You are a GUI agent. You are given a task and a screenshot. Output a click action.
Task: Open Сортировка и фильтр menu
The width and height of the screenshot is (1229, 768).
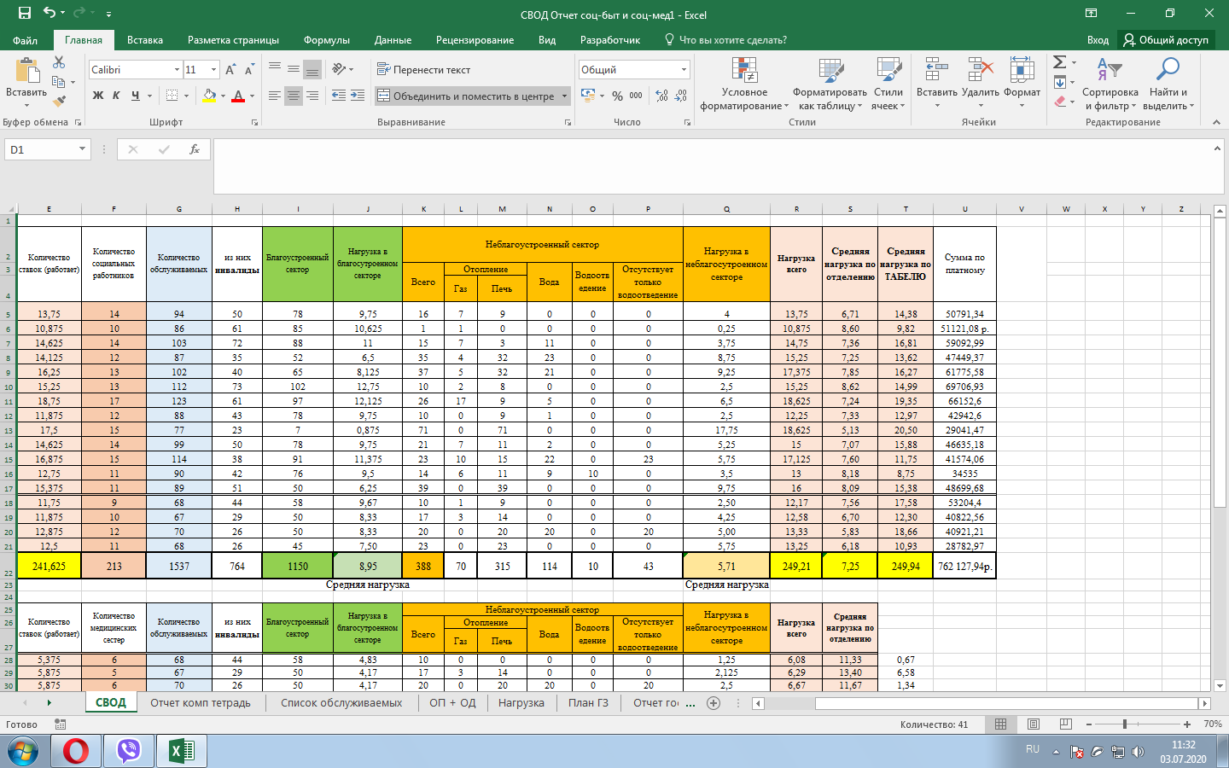1110,84
